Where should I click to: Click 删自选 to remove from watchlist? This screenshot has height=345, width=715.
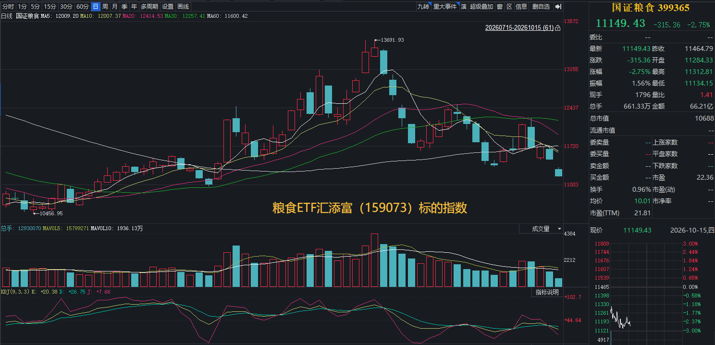tap(541, 7)
